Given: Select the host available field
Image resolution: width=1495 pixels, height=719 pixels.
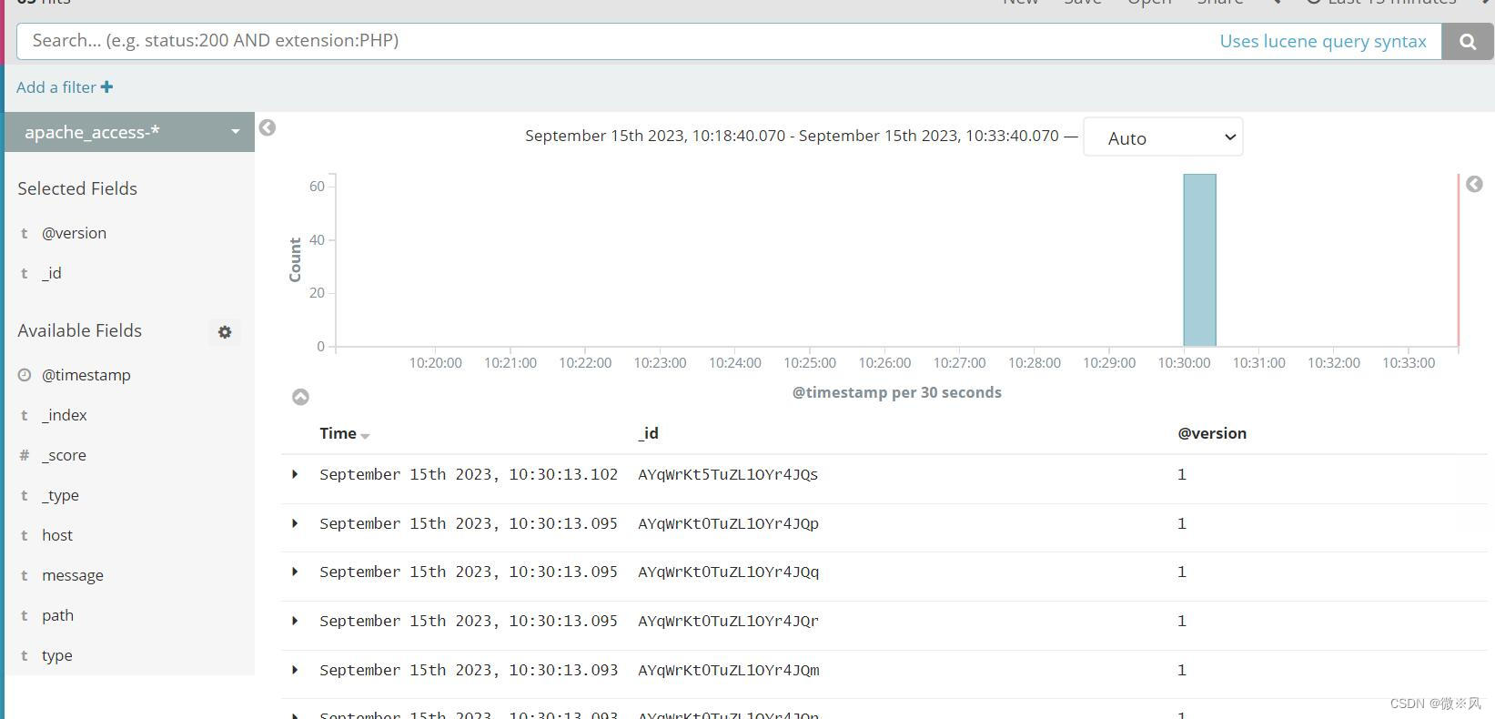Looking at the screenshot, I should point(57,535).
